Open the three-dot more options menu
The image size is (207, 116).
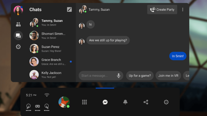183,10
